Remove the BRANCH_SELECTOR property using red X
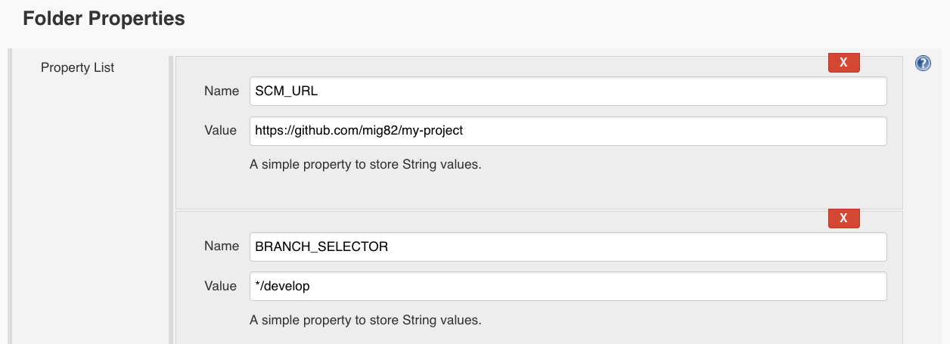The height and width of the screenshot is (344, 950). (x=844, y=218)
